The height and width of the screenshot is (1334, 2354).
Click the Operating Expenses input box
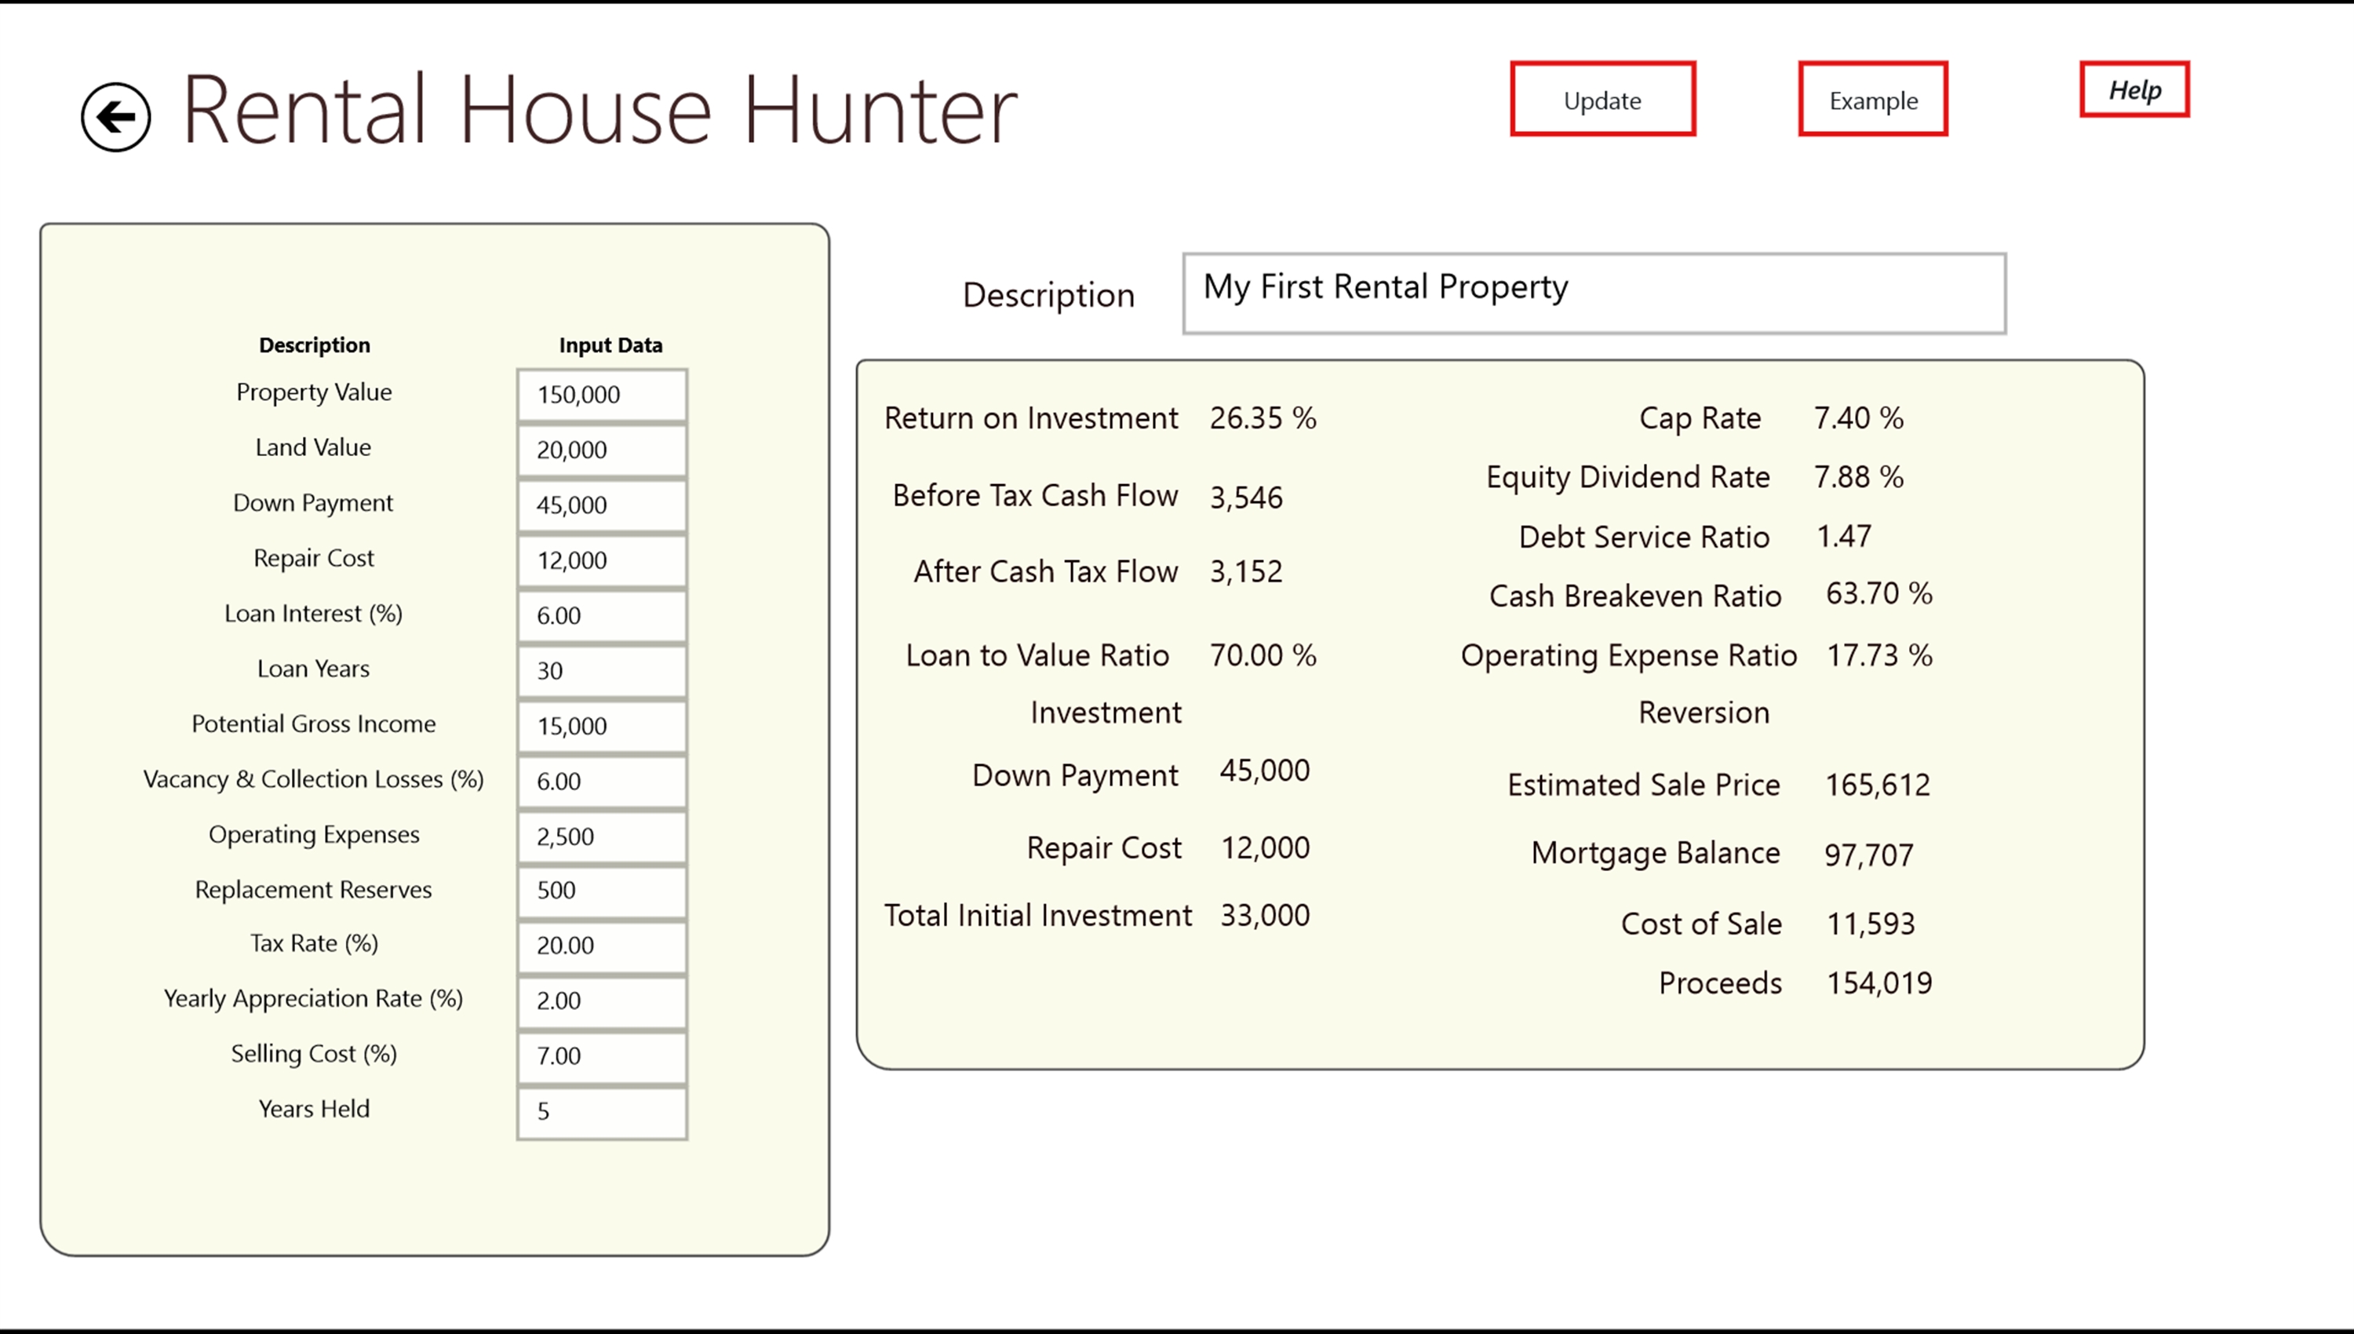pyautogui.click(x=602, y=836)
